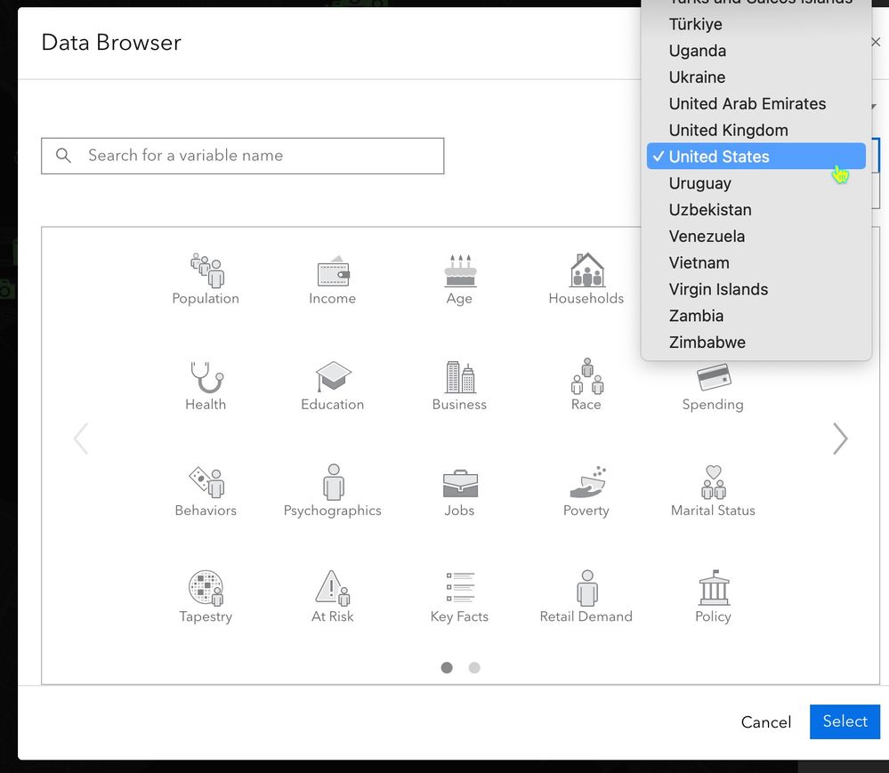The width and height of the screenshot is (889, 773).
Task: Open the Race category
Action: [x=586, y=385]
